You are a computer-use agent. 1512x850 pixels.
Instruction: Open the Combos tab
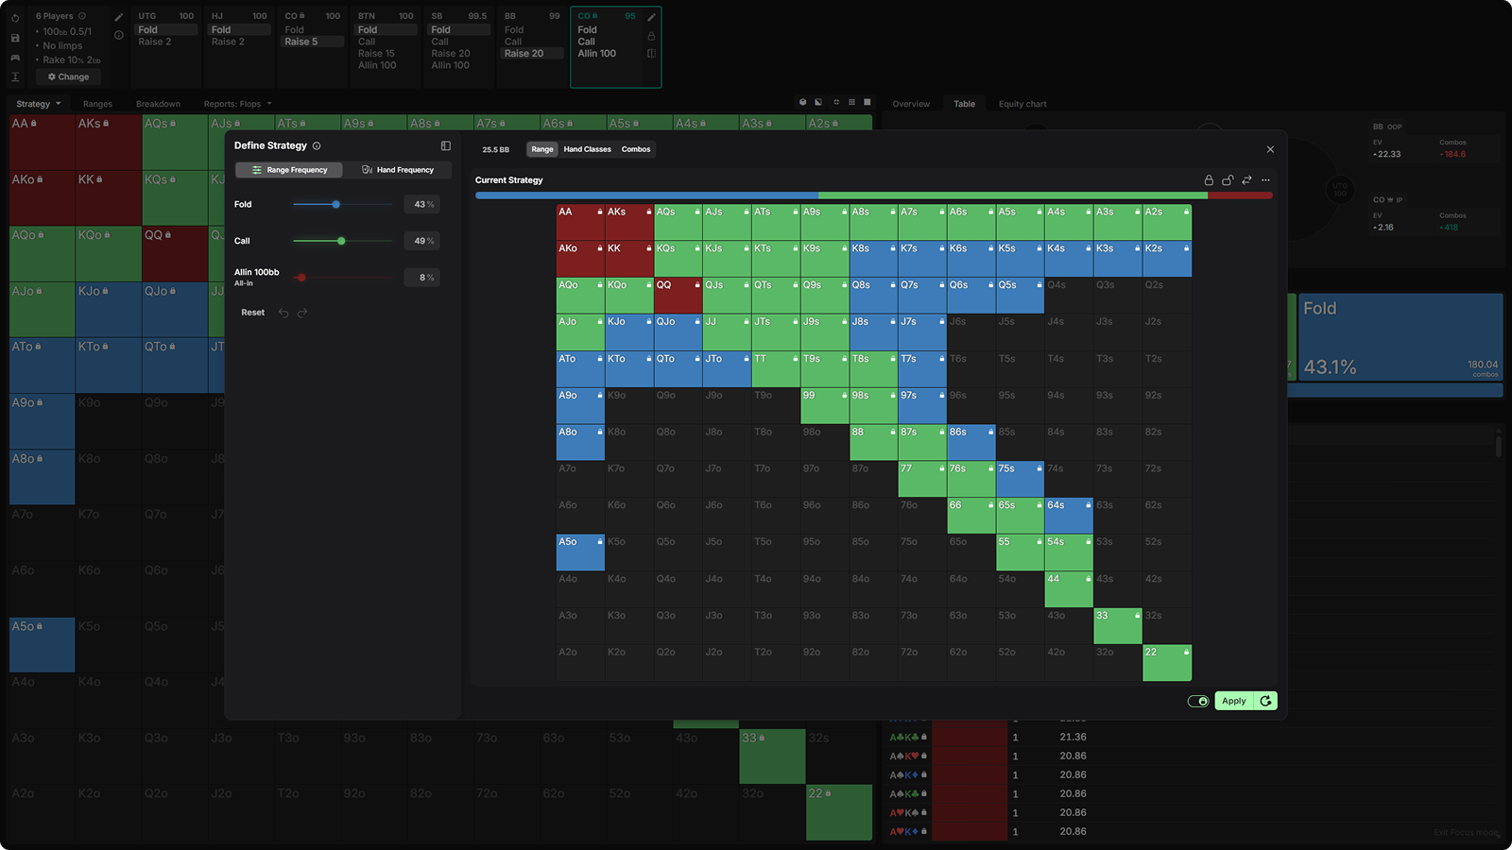pyautogui.click(x=636, y=149)
